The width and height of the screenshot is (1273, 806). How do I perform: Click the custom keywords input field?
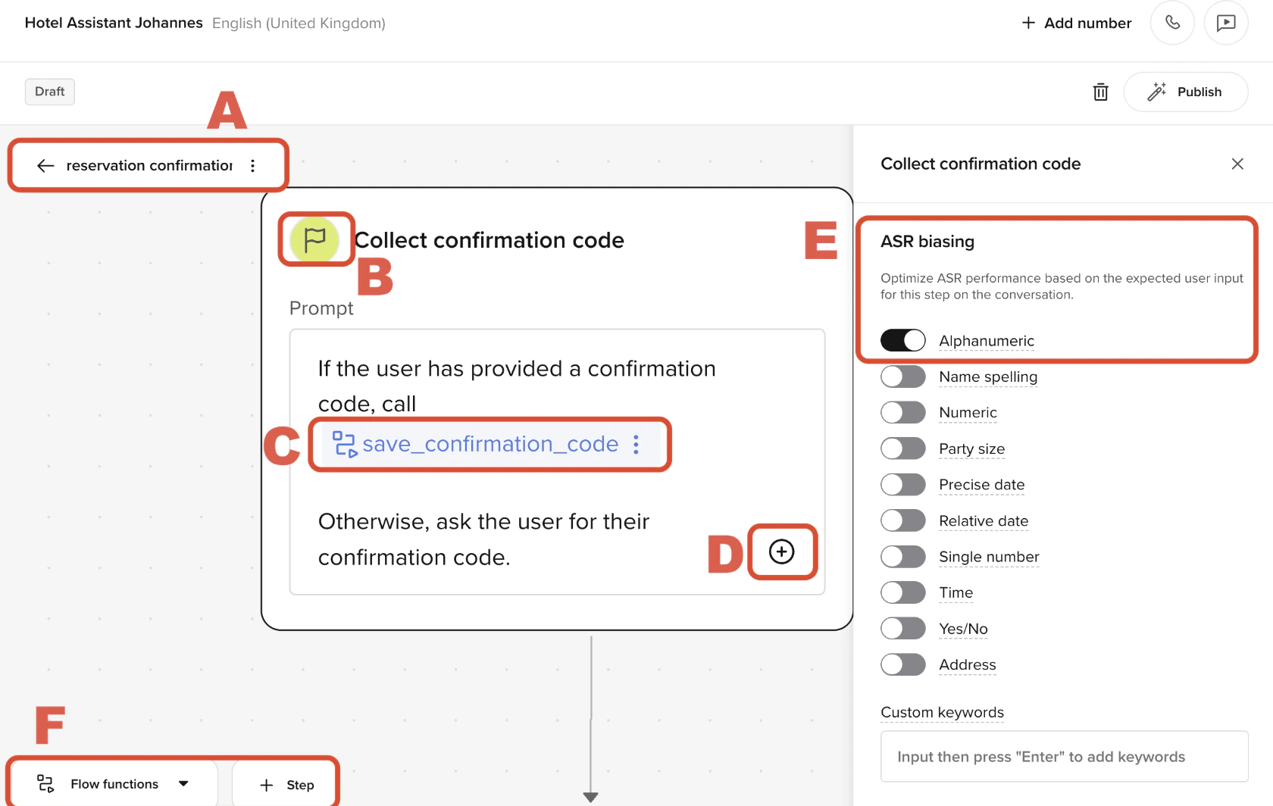point(1063,756)
